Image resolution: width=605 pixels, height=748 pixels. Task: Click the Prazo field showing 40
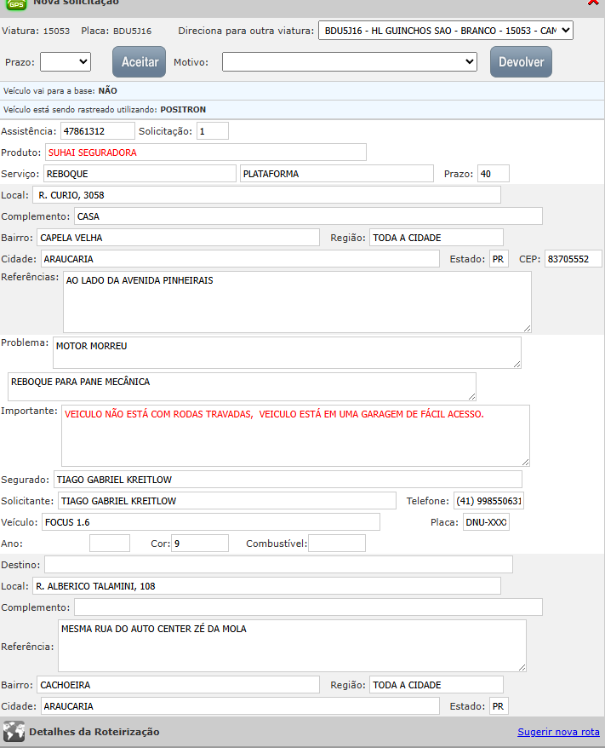(493, 174)
